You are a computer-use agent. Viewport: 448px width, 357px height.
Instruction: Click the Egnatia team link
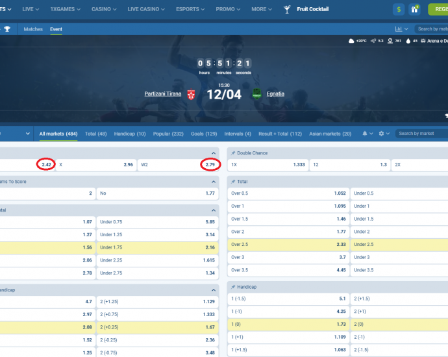pos(275,93)
